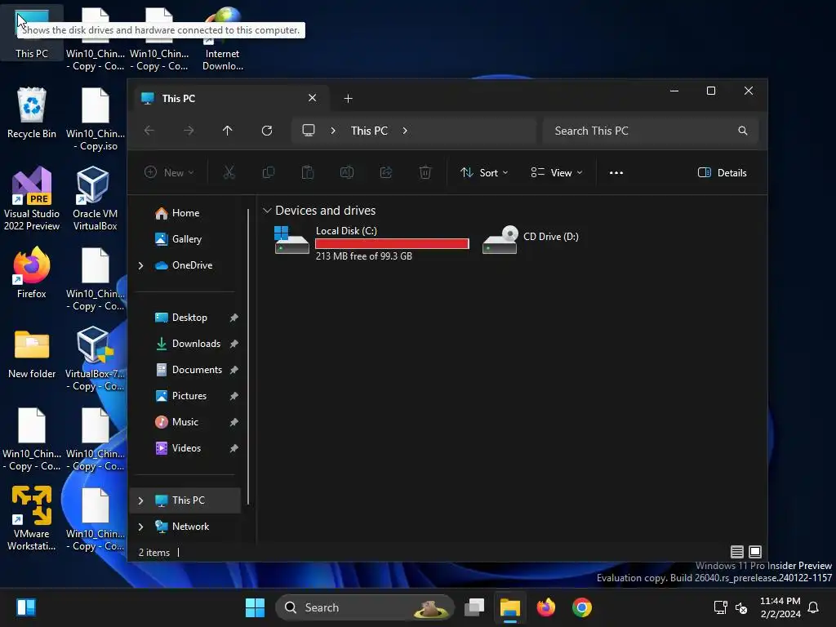The image size is (836, 627).
Task: Click the red C: drive usage bar
Action: tap(392, 243)
